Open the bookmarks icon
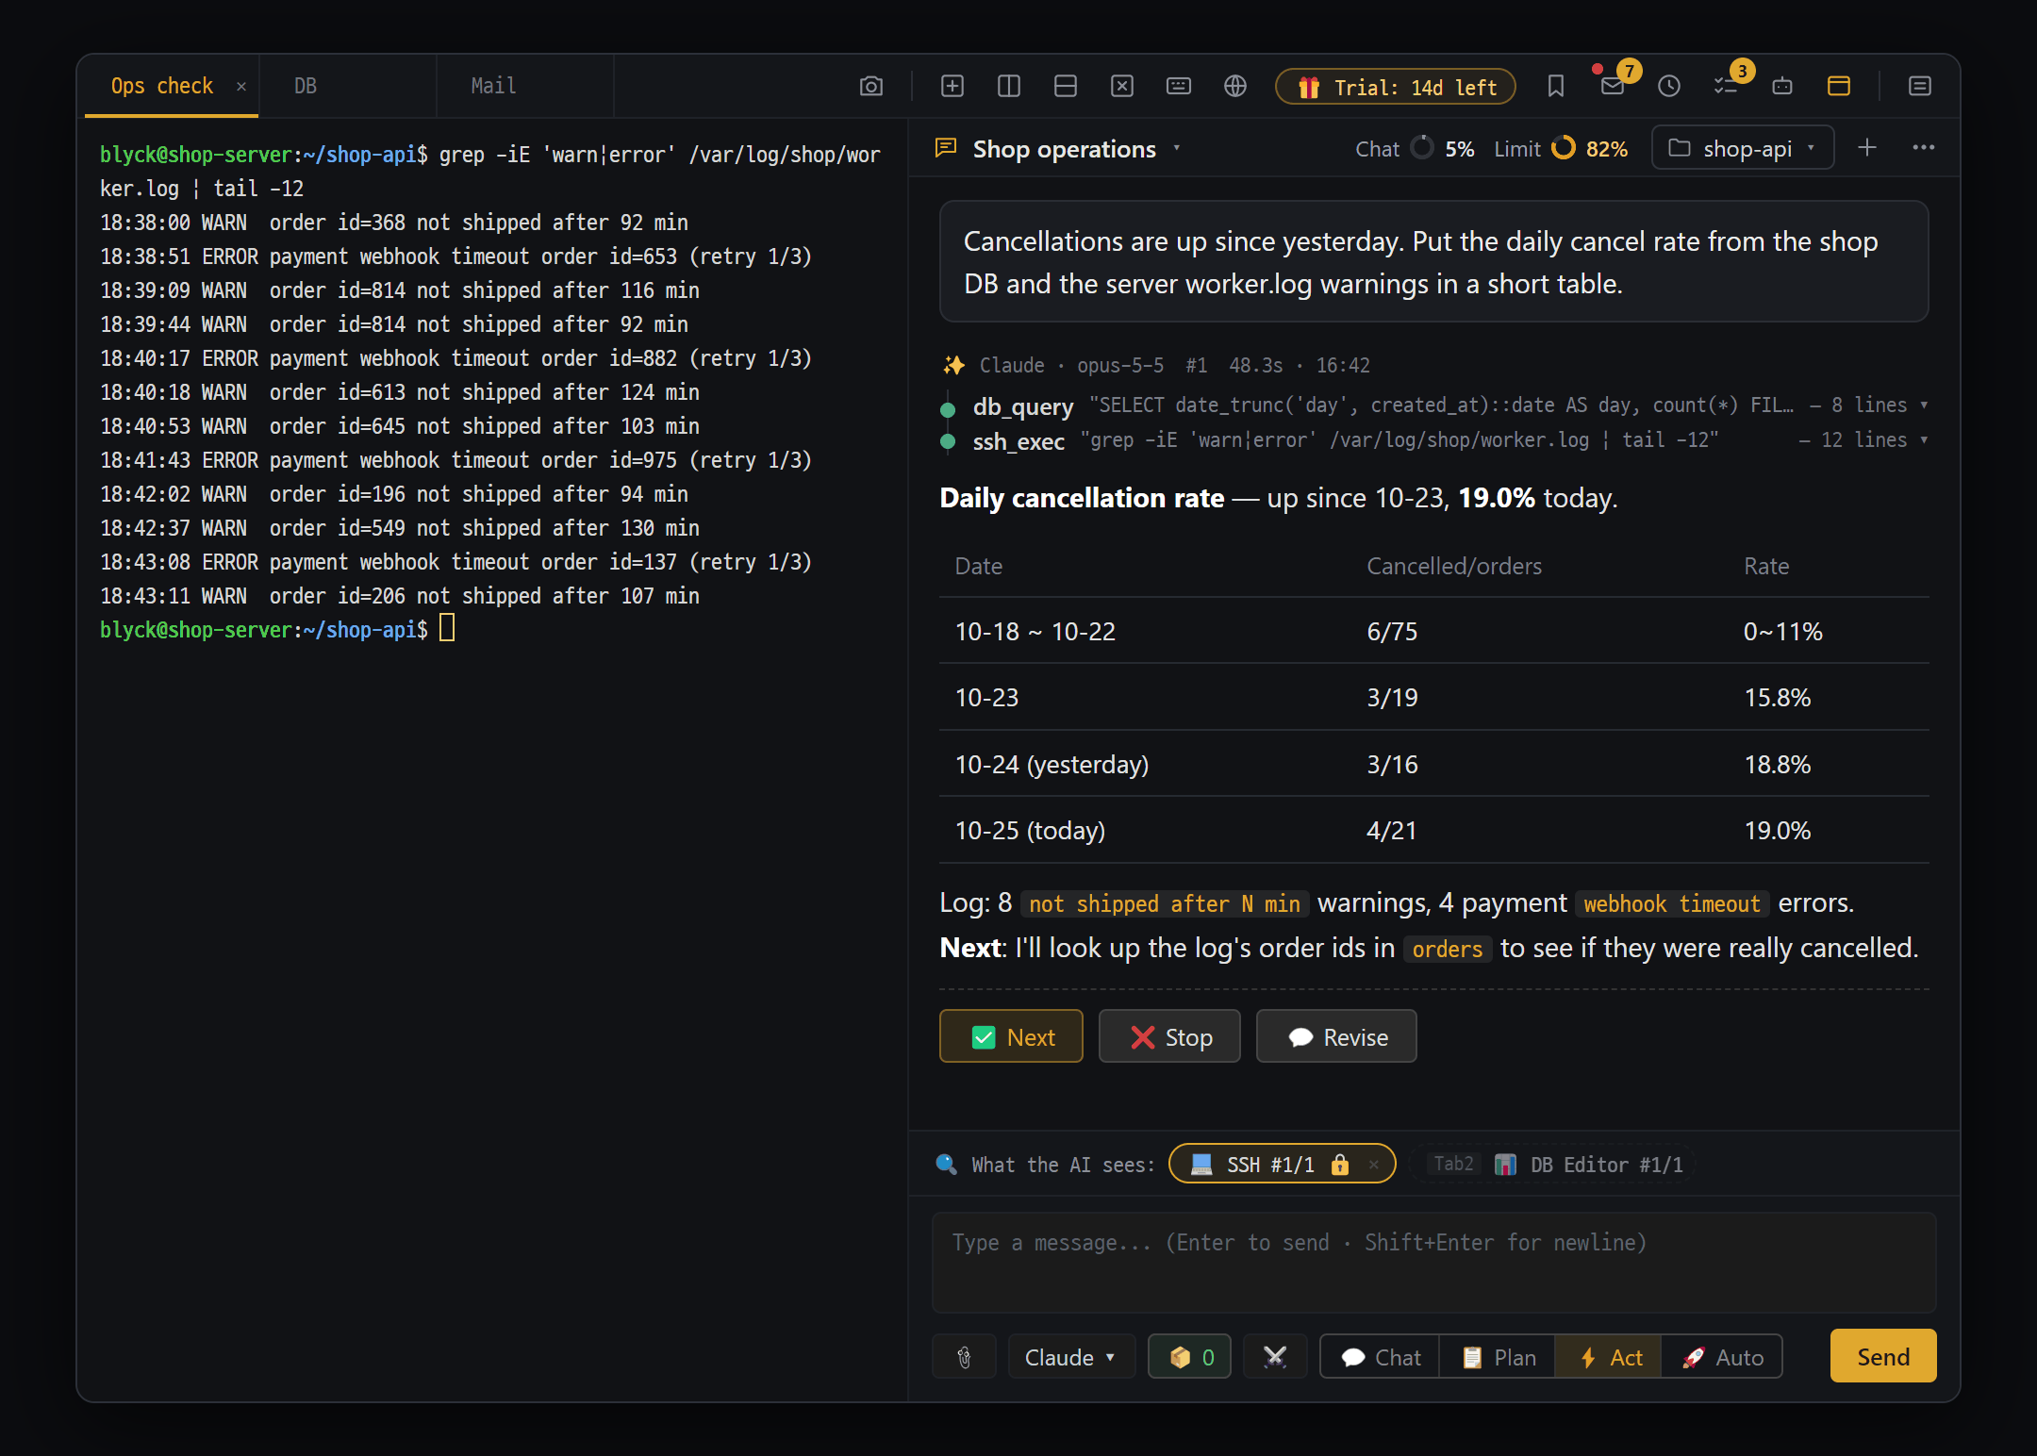The height and width of the screenshot is (1456, 2037). [1556, 87]
